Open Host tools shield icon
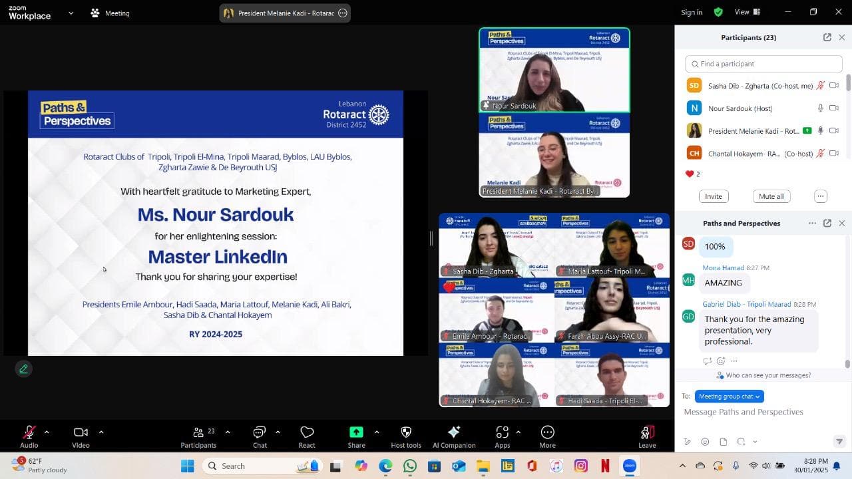The image size is (852, 479). tap(406, 432)
